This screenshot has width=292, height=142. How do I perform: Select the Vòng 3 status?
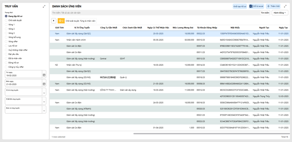6,33
